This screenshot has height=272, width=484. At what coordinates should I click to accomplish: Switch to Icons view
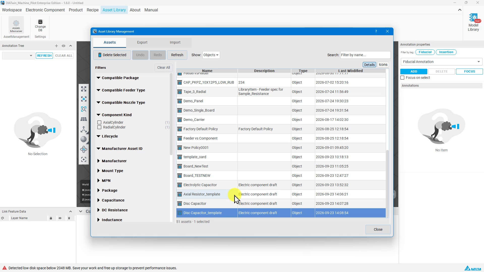pos(383,65)
